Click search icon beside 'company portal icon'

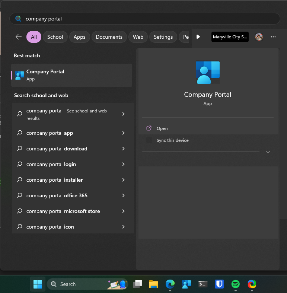(19, 227)
